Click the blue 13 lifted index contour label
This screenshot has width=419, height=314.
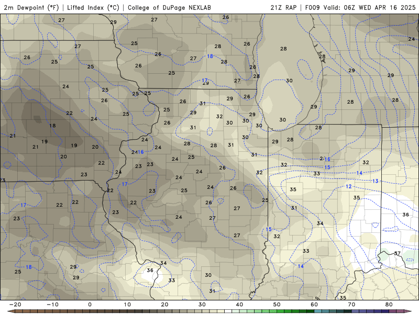(x=376, y=181)
